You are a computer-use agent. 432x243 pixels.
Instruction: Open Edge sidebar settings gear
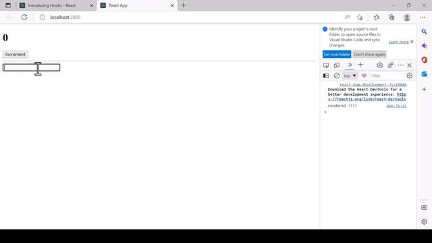pos(425,221)
